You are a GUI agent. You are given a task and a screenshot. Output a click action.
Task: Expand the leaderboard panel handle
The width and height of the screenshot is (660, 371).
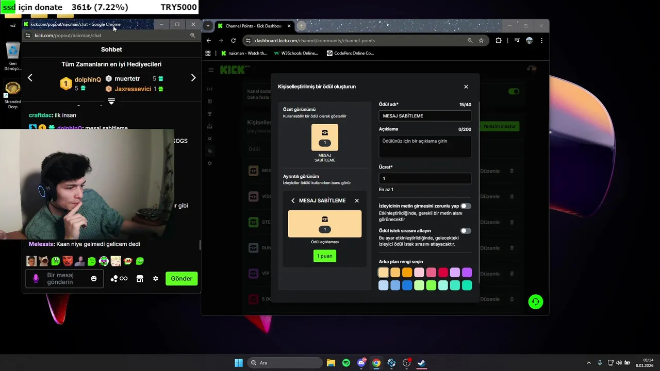click(111, 102)
